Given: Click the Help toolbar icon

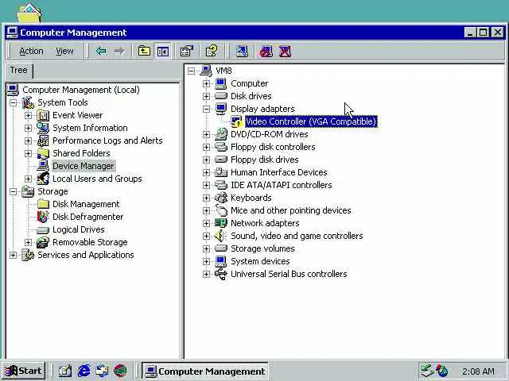Looking at the screenshot, I should click(212, 51).
